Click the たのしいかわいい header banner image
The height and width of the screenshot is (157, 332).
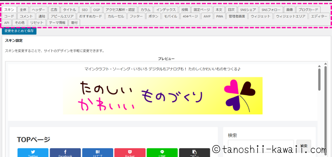[163, 96]
